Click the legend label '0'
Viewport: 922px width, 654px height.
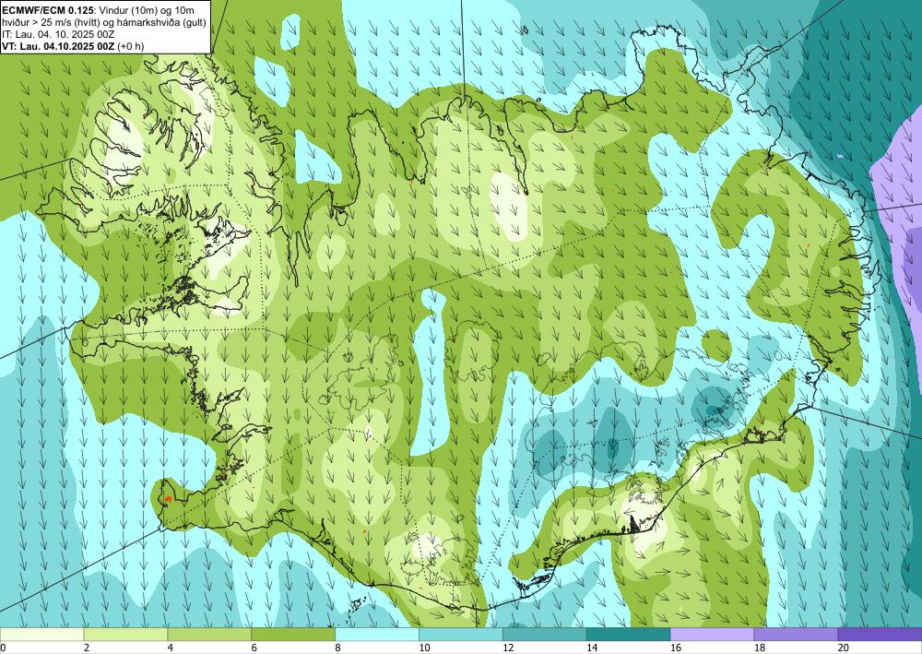(x=3, y=648)
